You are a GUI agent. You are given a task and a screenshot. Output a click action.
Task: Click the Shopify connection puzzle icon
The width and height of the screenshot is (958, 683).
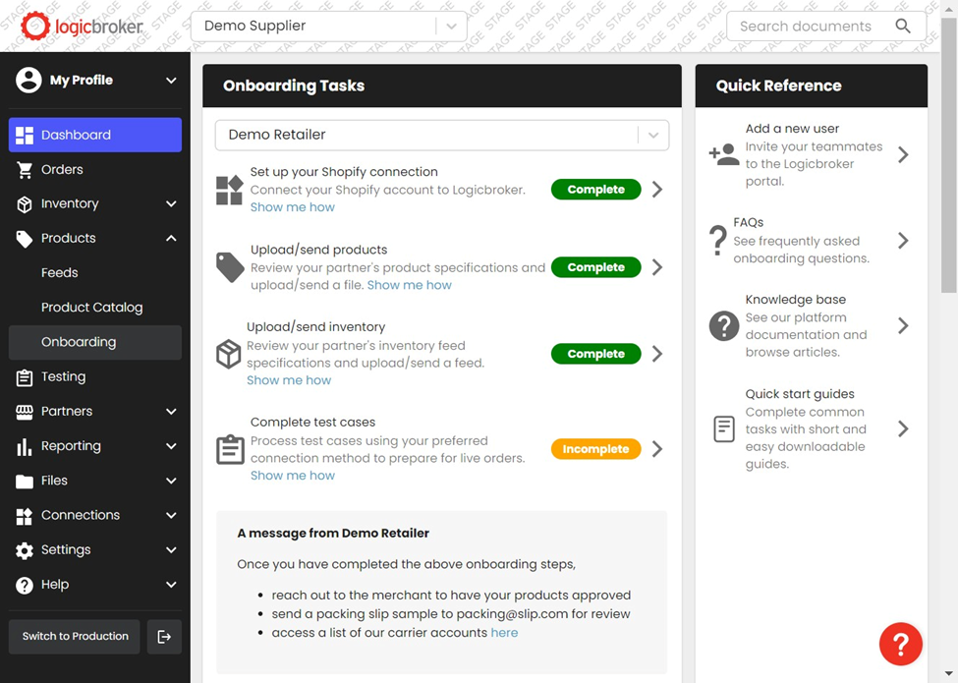pos(229,190)
